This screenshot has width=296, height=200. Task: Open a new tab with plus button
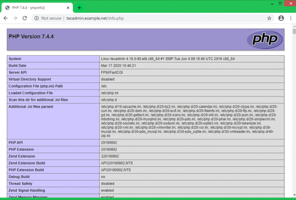pyautogui.click(x=79, y=8)
